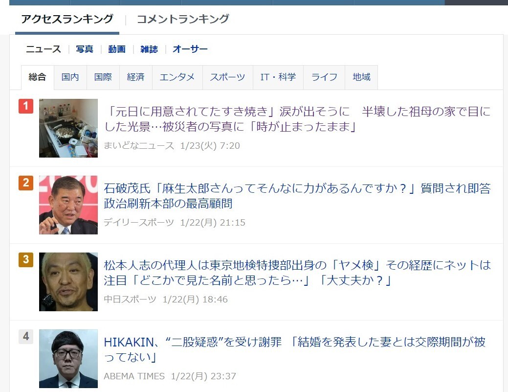
Task: Open the 写真 ranking link
Action: [85, 49]
